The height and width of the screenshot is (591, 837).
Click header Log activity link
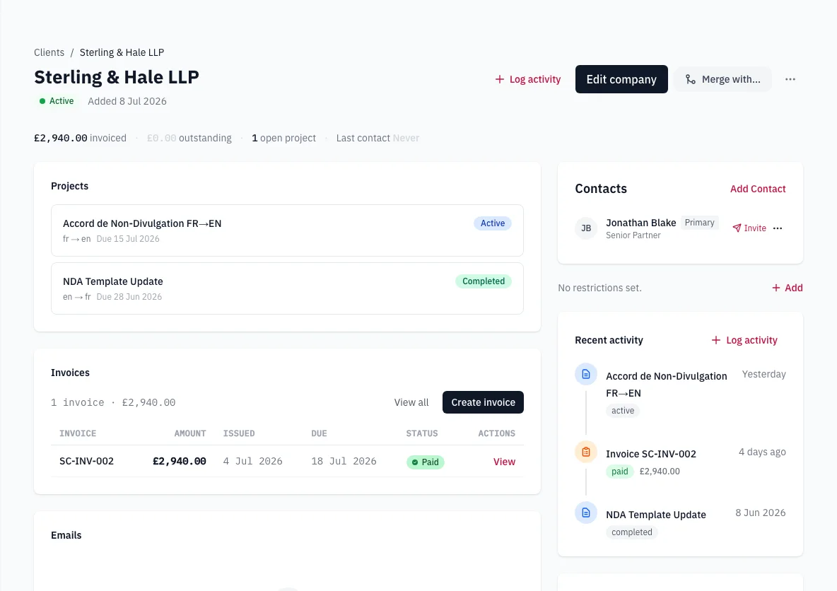[528, 79]
